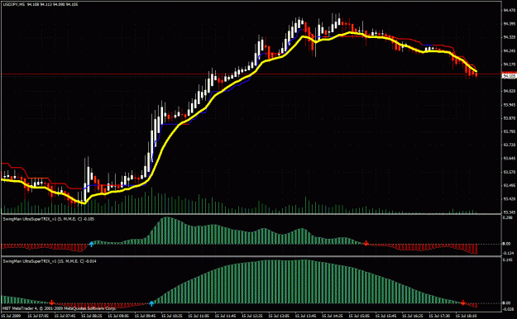The width and height of the screenshot is (517, 319).
Task: Click the -0.028 scale value of lower TRIX
Action: (x=508, y=309)
